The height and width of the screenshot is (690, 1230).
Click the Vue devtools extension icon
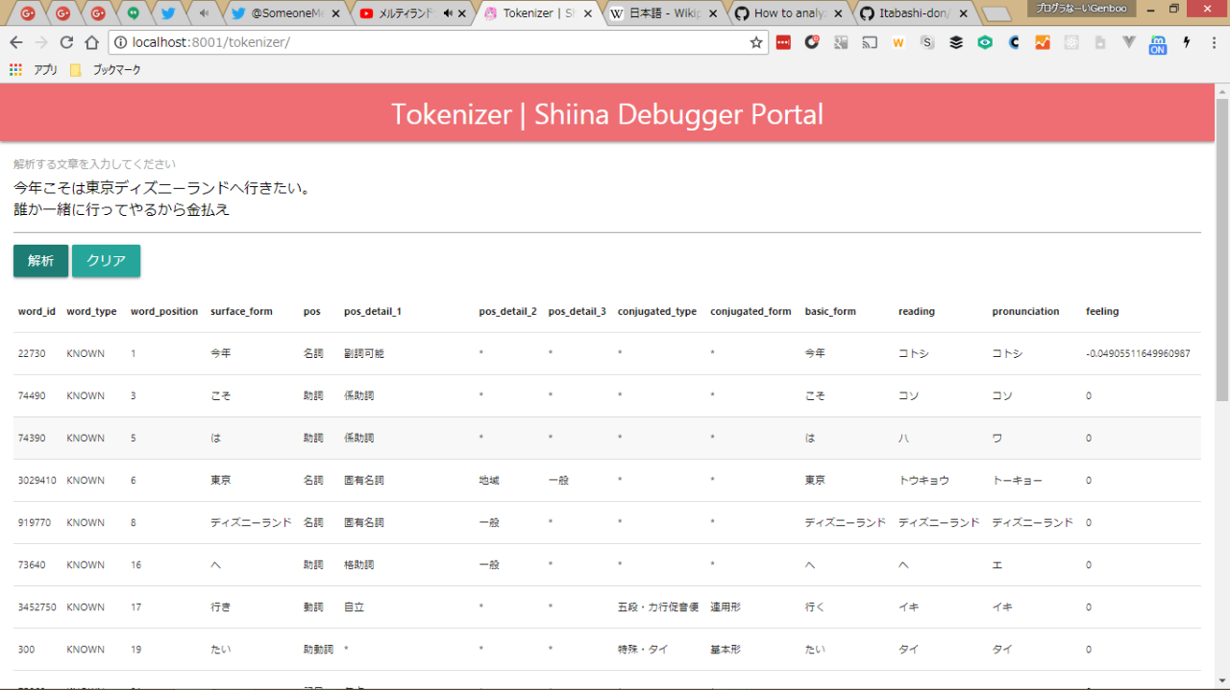pyautogui.click(x=1129, y=43)
